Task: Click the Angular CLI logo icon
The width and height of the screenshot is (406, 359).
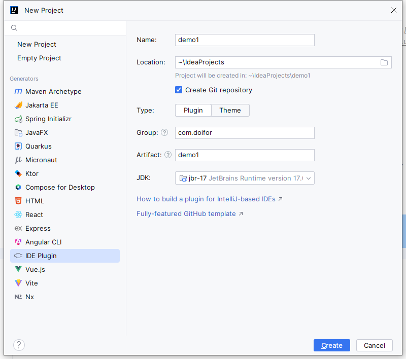Action: click(18, 242)
